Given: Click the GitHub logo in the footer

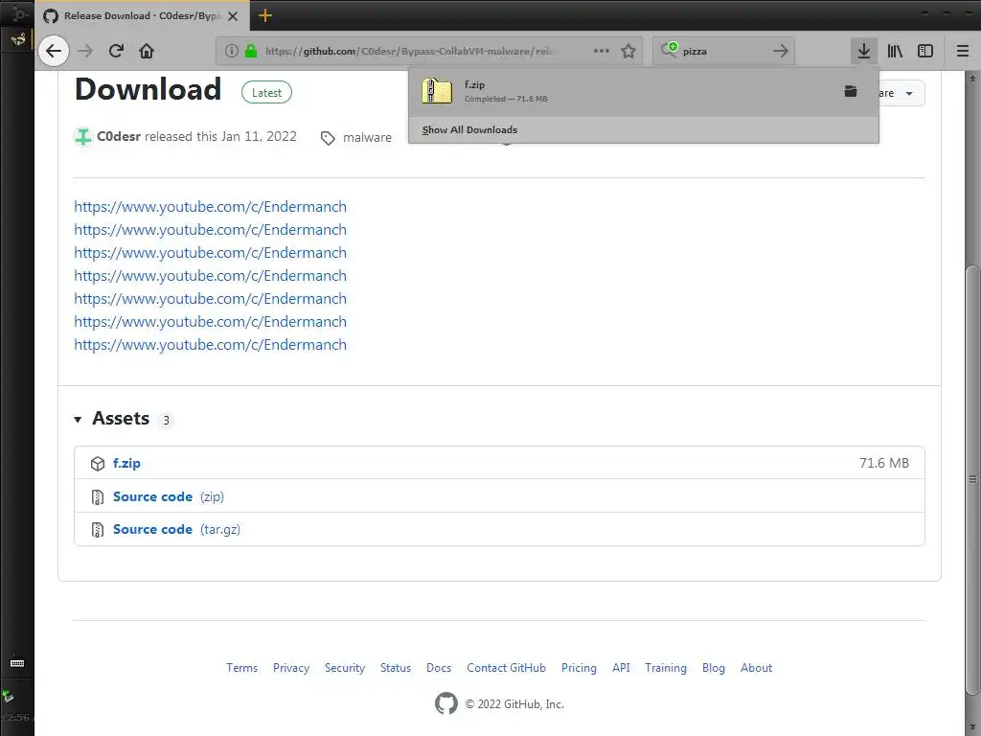Looking at the screenshot, I should click(x=446, y=703).
